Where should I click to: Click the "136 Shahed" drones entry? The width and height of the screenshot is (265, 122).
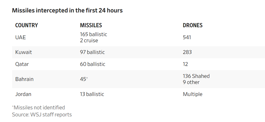pyautogui.click(x=196, y=76)
